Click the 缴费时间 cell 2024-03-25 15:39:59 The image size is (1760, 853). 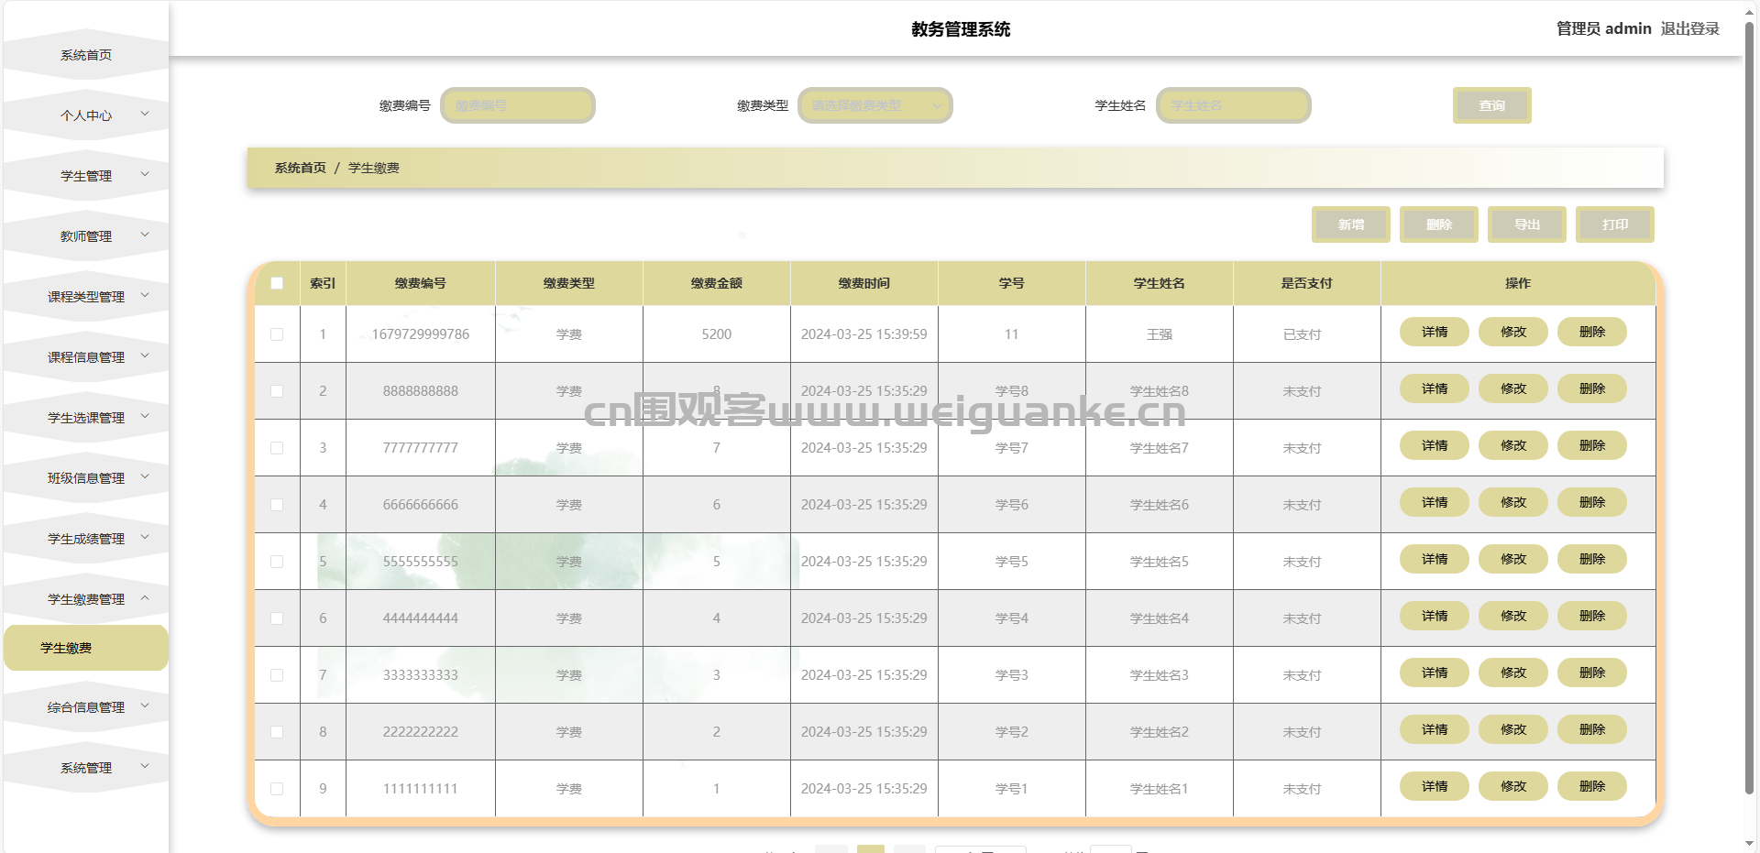coord(864,334)
